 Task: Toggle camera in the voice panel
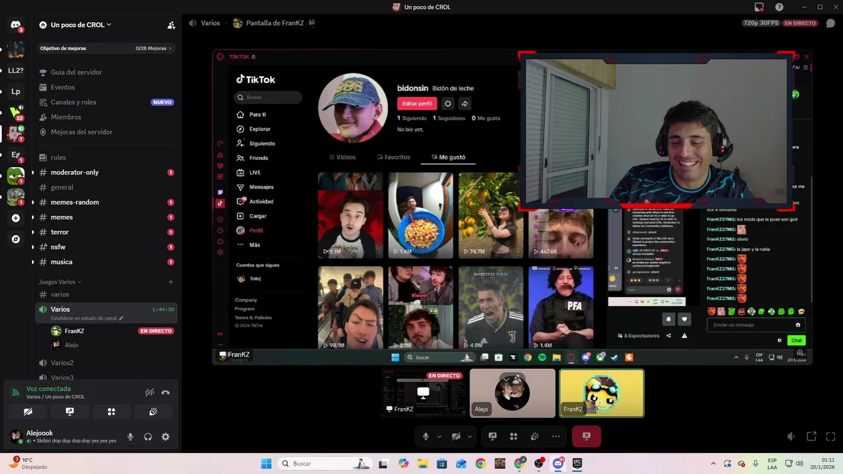[x=28, y=411]
